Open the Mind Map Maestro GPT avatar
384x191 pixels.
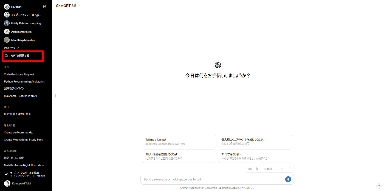(x=7, y=40)
